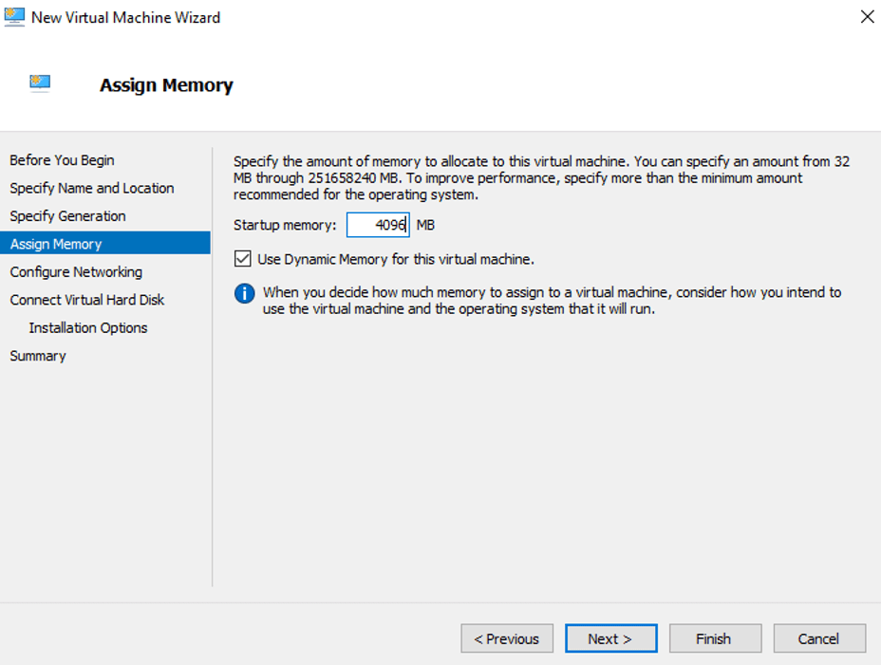This screenshot has width=881, height=665.
Task: Open the Connect Virtual Hard Disk step
Action: click(87, 300)
